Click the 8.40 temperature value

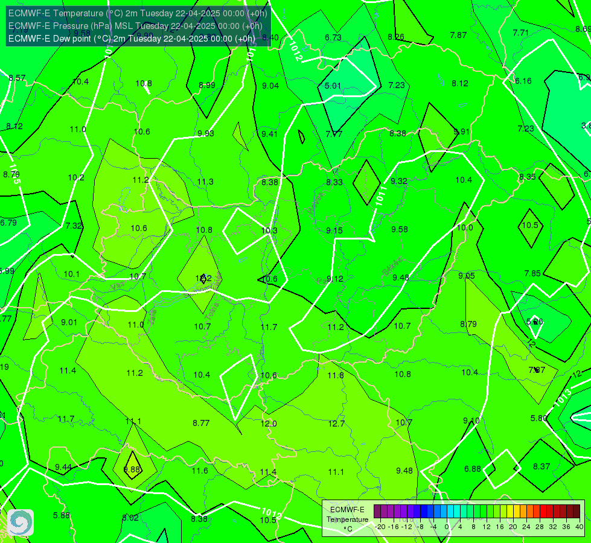pyautogui.click(x=270, y=37)
